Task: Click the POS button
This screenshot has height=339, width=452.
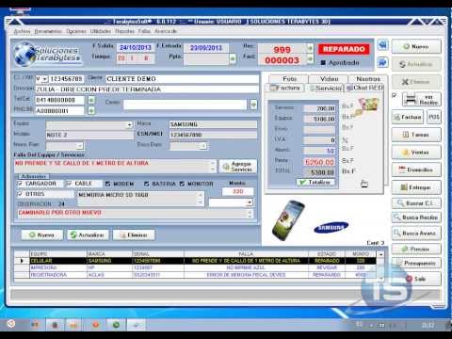Action: tap(434, 117)
